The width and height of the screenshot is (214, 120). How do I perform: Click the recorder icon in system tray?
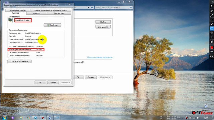click(187, 118)
